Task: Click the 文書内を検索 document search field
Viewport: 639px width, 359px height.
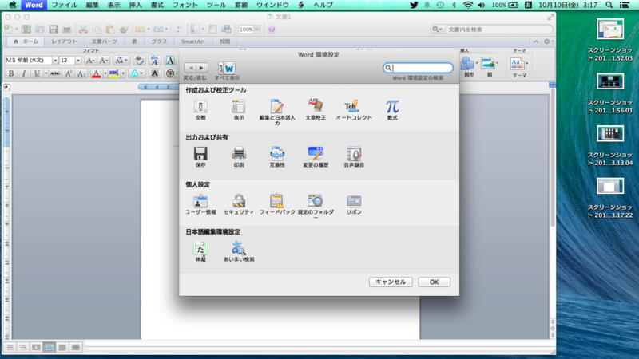Action: pos(491,30)
